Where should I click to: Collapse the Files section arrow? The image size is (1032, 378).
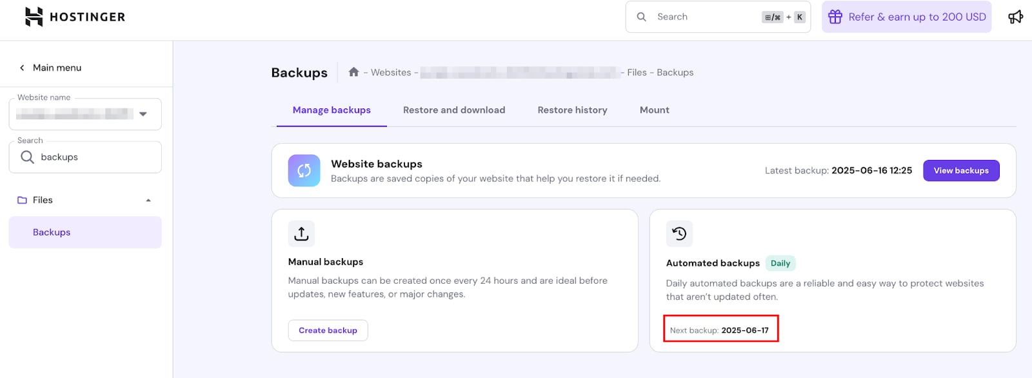pyautogui.click(x=148, y=201)
